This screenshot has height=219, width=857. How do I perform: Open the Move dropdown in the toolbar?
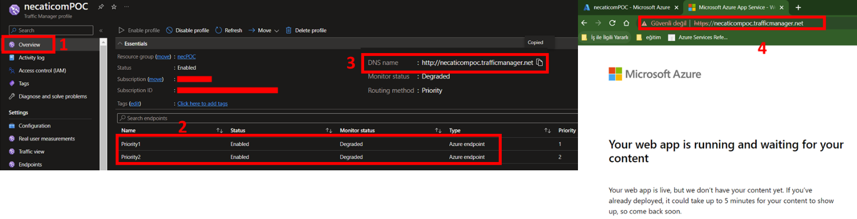(264, 30)
